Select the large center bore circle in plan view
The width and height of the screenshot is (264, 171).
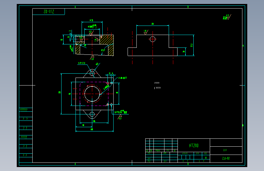[92, 94]
